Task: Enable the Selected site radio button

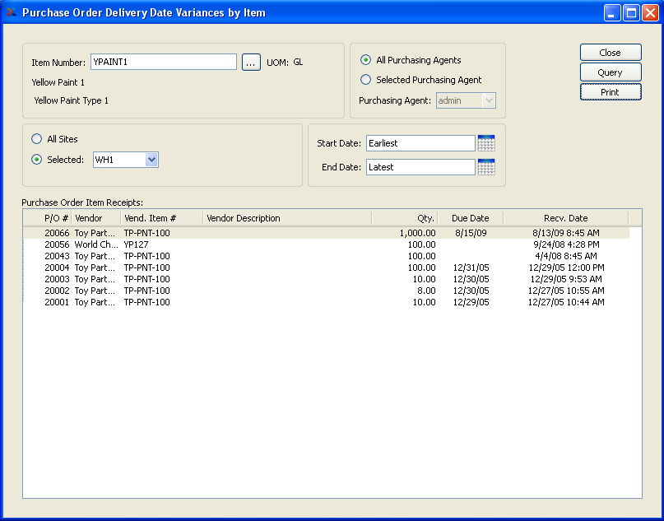Action: (36, 160)
